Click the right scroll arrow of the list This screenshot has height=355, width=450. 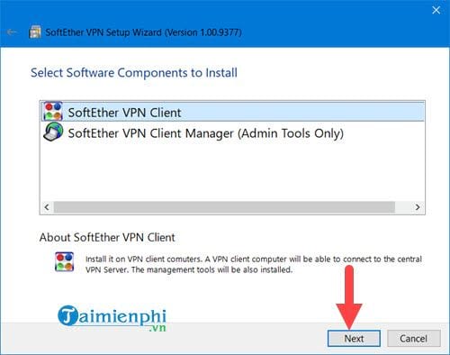click(418, 207)
